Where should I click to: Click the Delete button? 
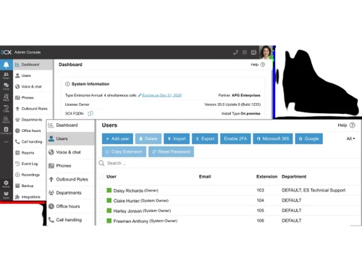point(148,139)
